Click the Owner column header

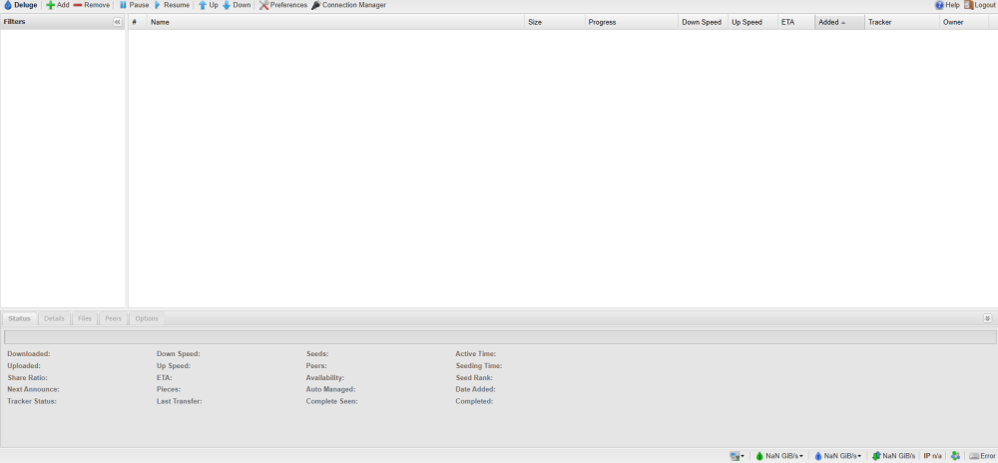pos(964,22)
